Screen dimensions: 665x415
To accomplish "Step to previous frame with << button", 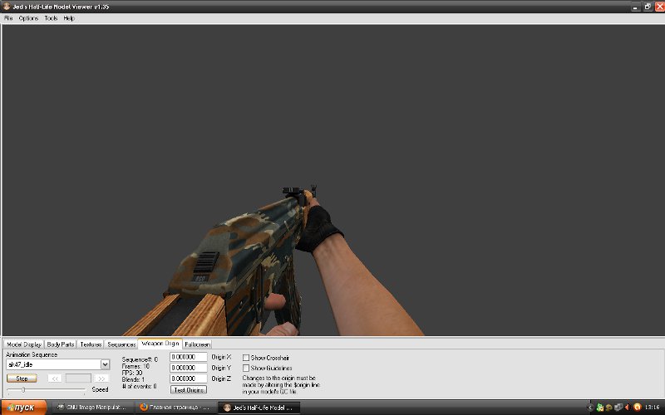I will (55, 378).
